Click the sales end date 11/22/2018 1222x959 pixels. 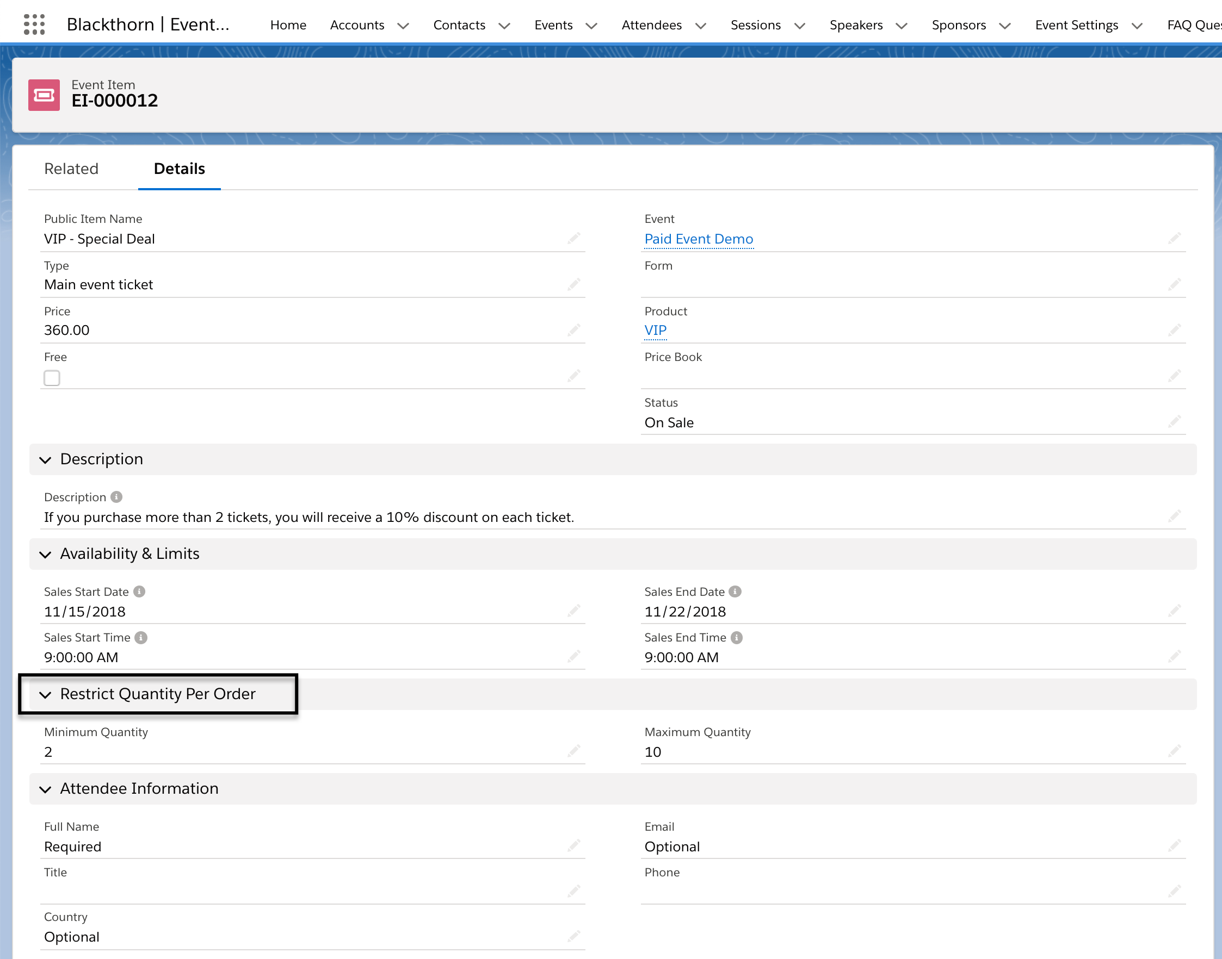pyautogui.click(x=685, y=612)
